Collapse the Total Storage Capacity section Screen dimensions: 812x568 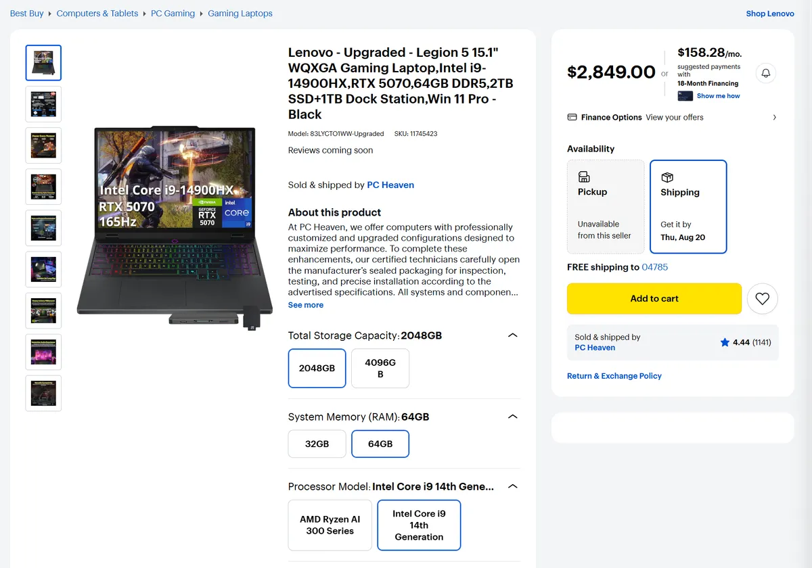point(513,335)
